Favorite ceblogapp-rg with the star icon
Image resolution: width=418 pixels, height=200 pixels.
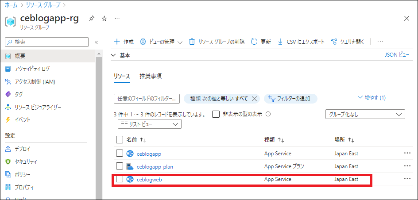(x=104, y=19)
